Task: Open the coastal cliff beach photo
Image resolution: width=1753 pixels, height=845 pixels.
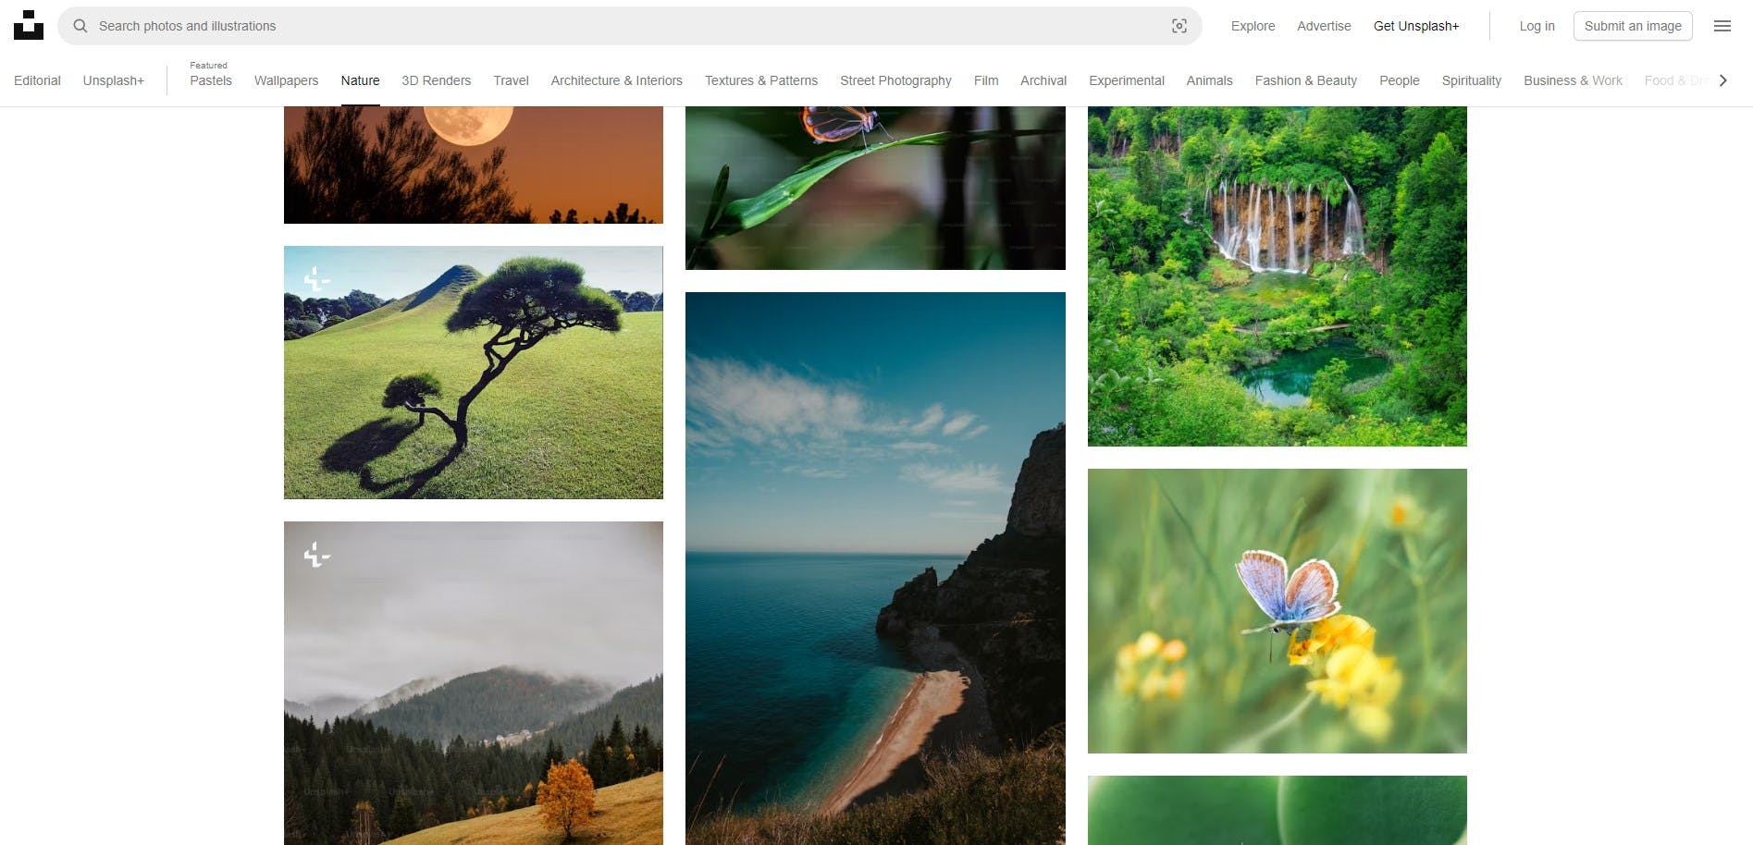Action: pyautogui.click(x=875, y=569)
